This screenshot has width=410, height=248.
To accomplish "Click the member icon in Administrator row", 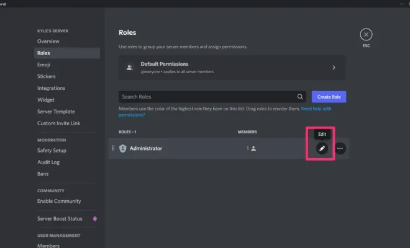I will point(253,148).
